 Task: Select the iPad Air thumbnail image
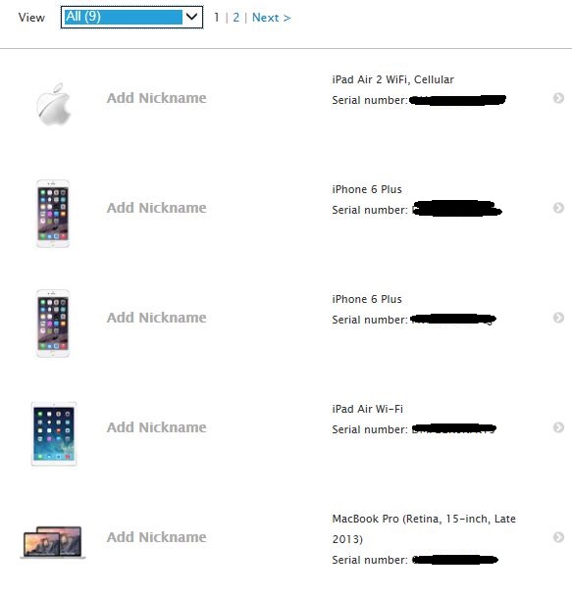pos(54,433)
